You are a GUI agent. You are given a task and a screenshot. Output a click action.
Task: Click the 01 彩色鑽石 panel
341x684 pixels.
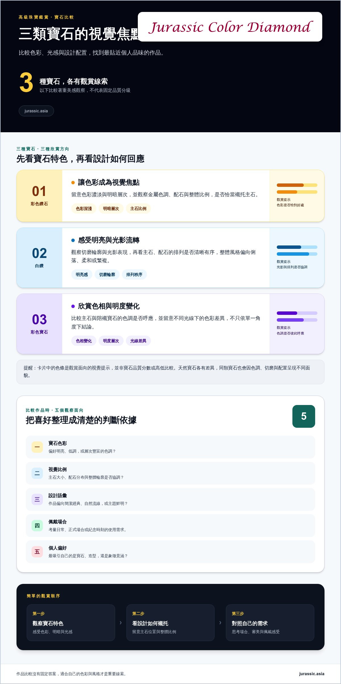[x=39, y=196]
